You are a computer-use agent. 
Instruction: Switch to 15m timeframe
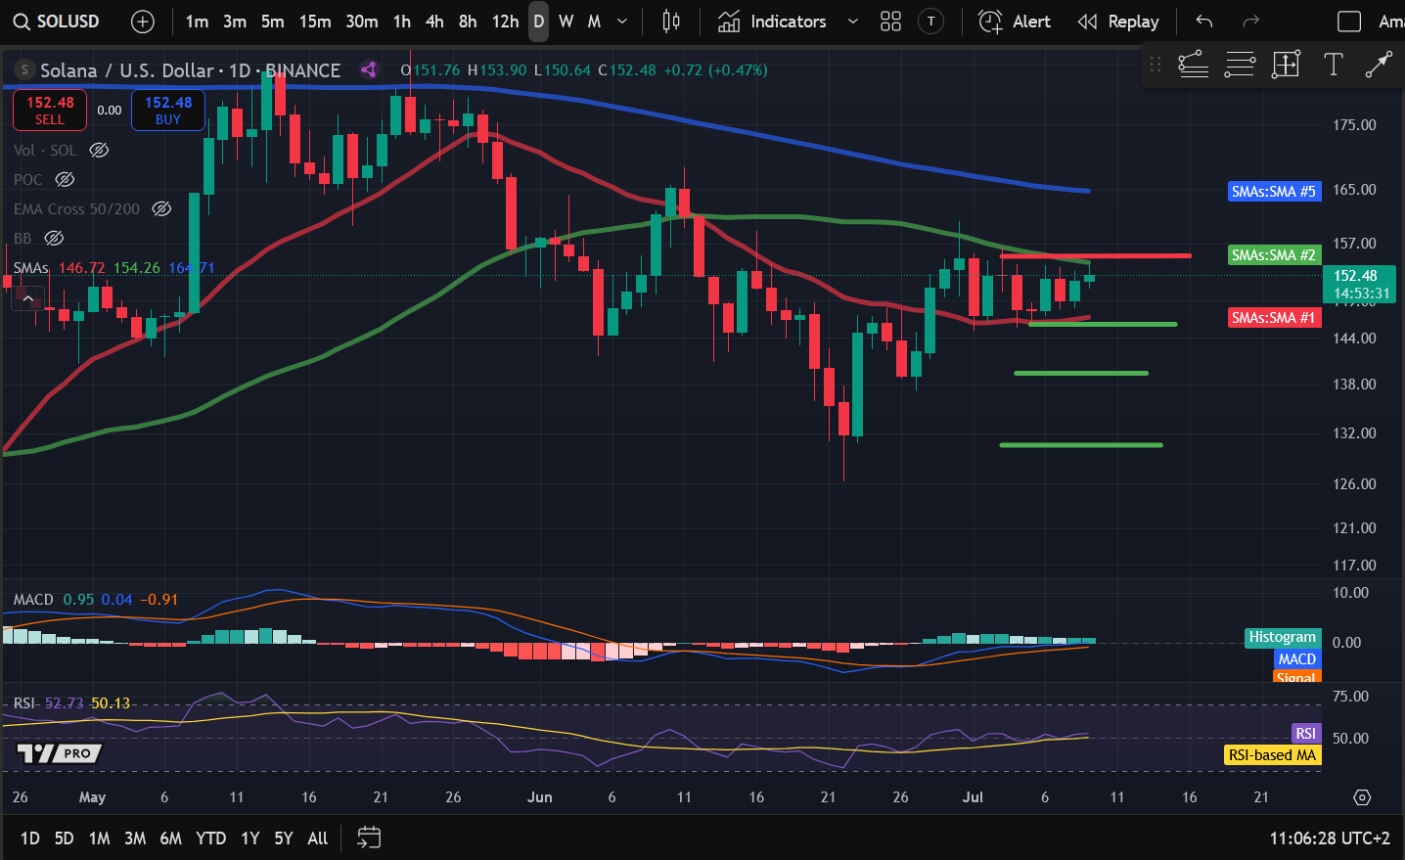pos(315,22)
